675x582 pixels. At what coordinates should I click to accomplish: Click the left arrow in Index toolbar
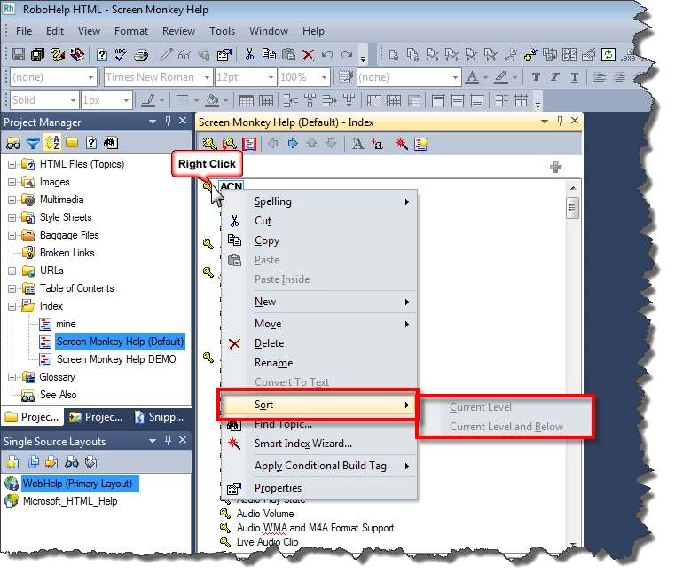(273, 143)
